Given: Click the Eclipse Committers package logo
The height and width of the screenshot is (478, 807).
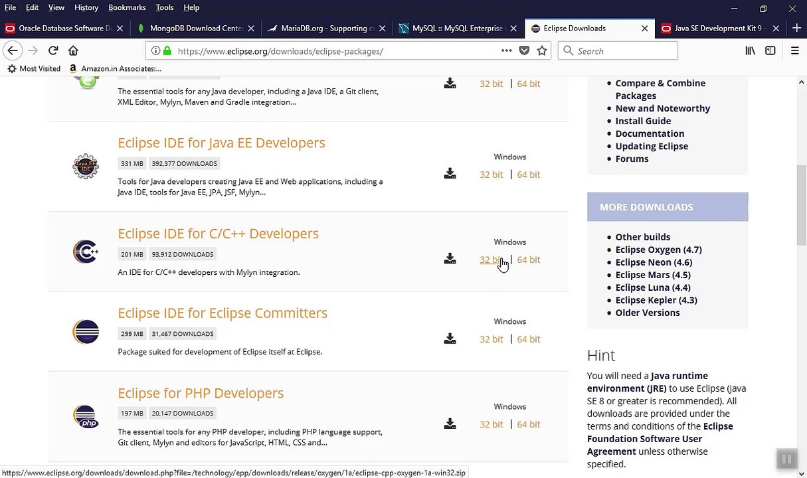Looking at the screenshot, I should [86, 331].
